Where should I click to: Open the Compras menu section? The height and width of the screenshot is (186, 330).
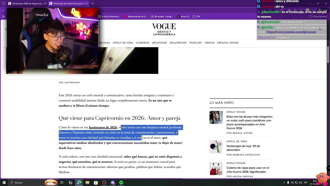point(143,43)
